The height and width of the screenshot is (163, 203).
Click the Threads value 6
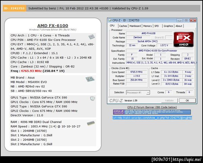coord(189,92)
